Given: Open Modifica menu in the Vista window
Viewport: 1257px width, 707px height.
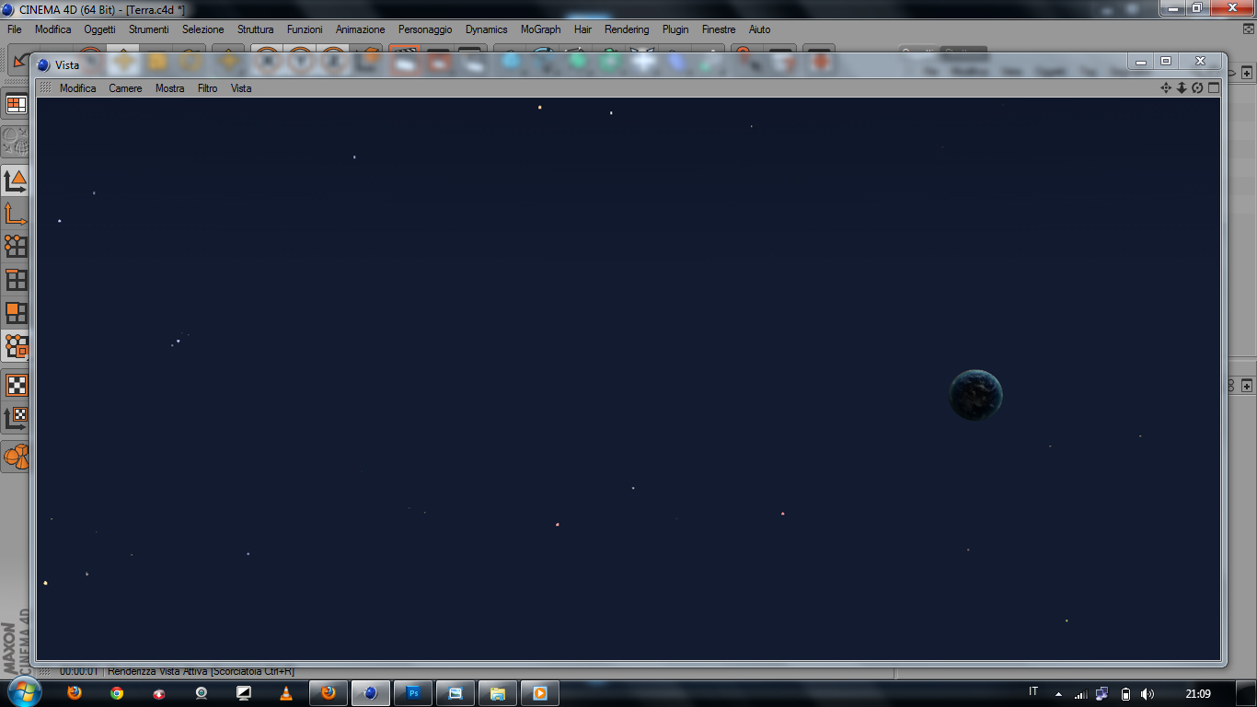Looking at the screenshot, I should (x=78, y=88).
